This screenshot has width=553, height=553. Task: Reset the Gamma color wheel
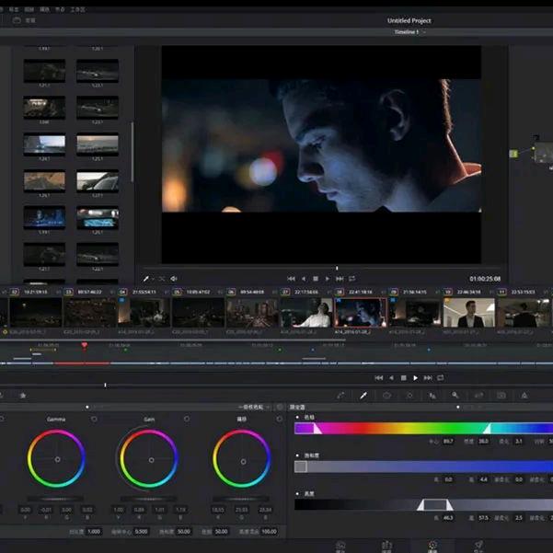(93, 419)
